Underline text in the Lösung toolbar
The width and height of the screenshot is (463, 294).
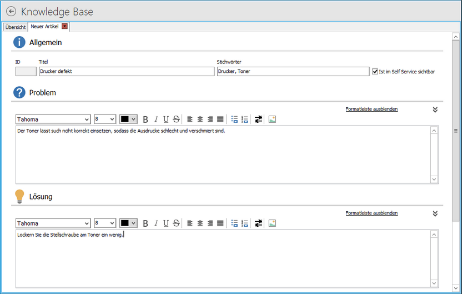point(165,223)
